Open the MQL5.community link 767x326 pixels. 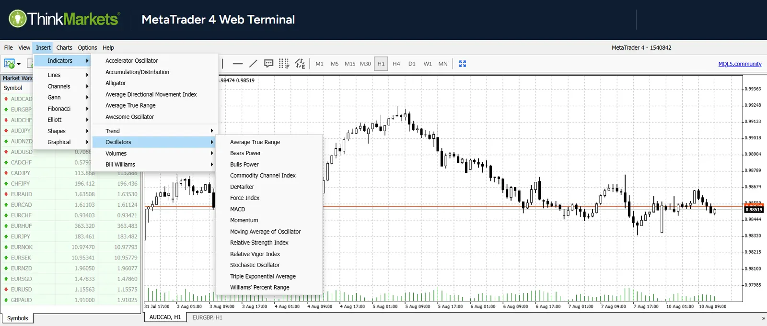pos(740,64)
